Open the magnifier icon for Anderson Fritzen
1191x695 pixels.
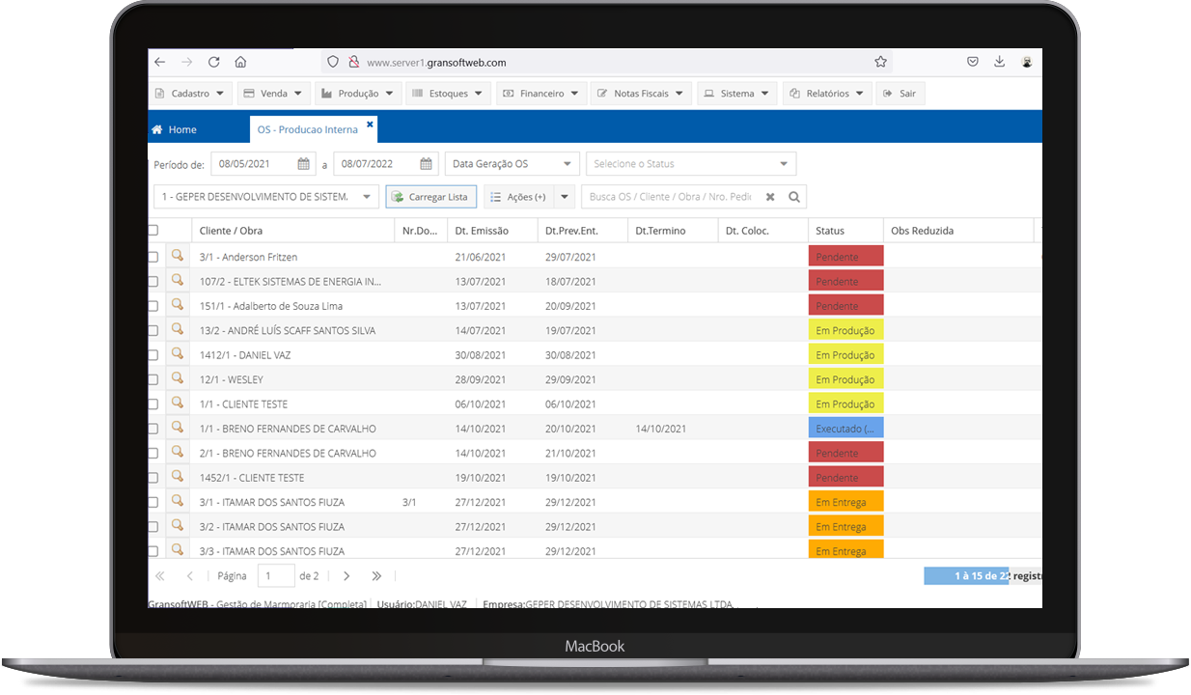pos(178,256)
